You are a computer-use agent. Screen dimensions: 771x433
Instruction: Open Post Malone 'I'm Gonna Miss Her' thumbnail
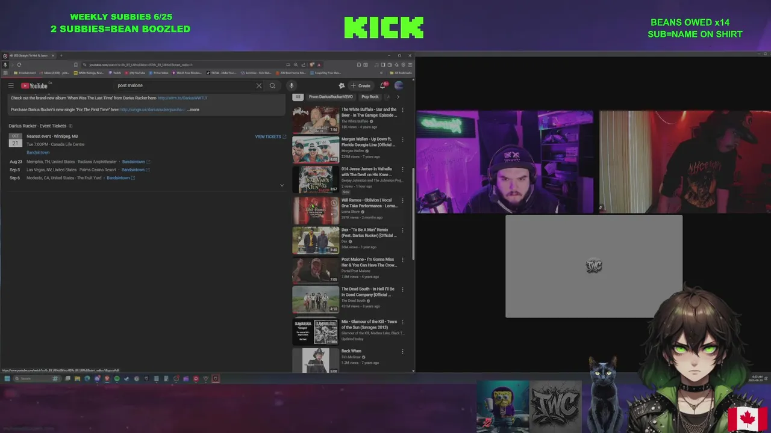(x=316, y=270)
